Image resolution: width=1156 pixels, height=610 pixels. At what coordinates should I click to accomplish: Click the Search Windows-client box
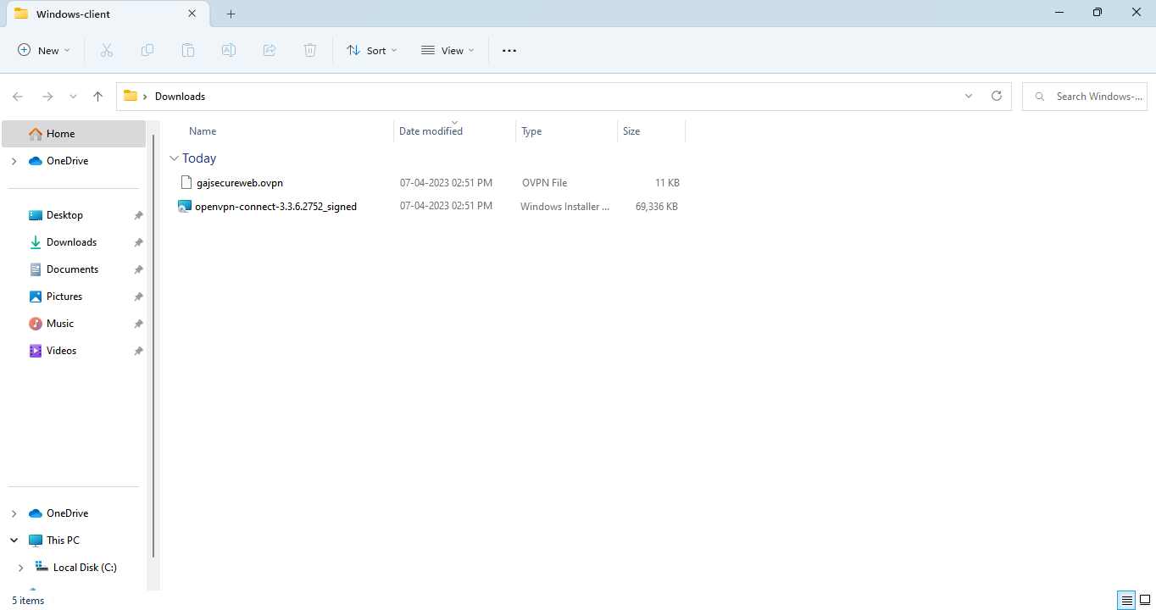[1085, 97]
